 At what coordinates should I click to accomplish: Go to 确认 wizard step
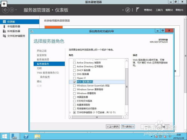pyautogui.click(x=39, y=81)
